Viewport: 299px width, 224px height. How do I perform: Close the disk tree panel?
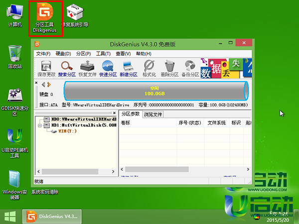[114, 113]
